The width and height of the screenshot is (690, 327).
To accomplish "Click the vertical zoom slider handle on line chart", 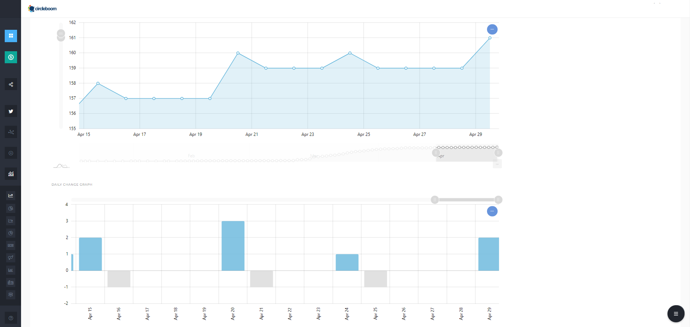I will (61, 35).
